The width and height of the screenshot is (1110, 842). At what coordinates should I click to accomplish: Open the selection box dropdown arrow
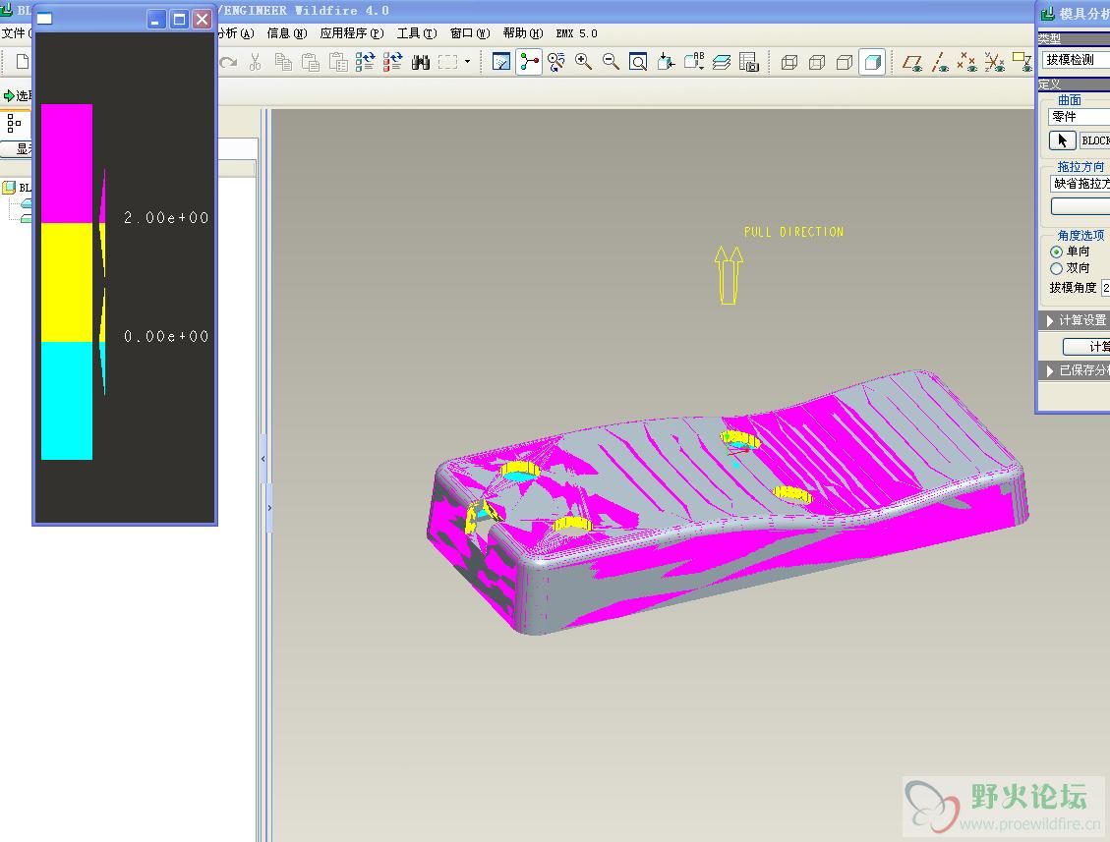[467, 62]
